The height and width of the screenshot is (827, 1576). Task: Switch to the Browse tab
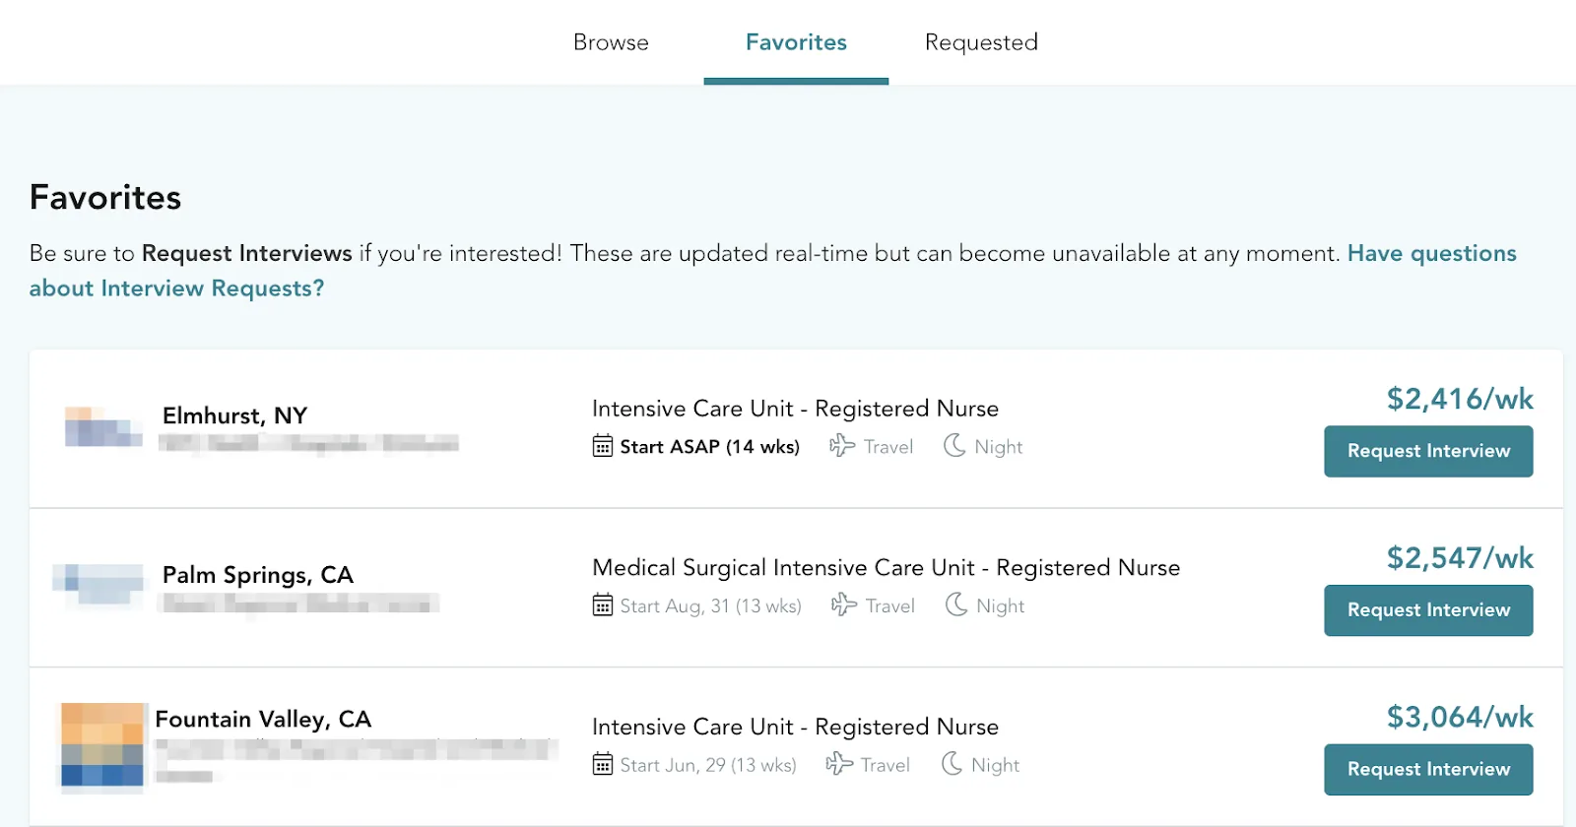611,42
